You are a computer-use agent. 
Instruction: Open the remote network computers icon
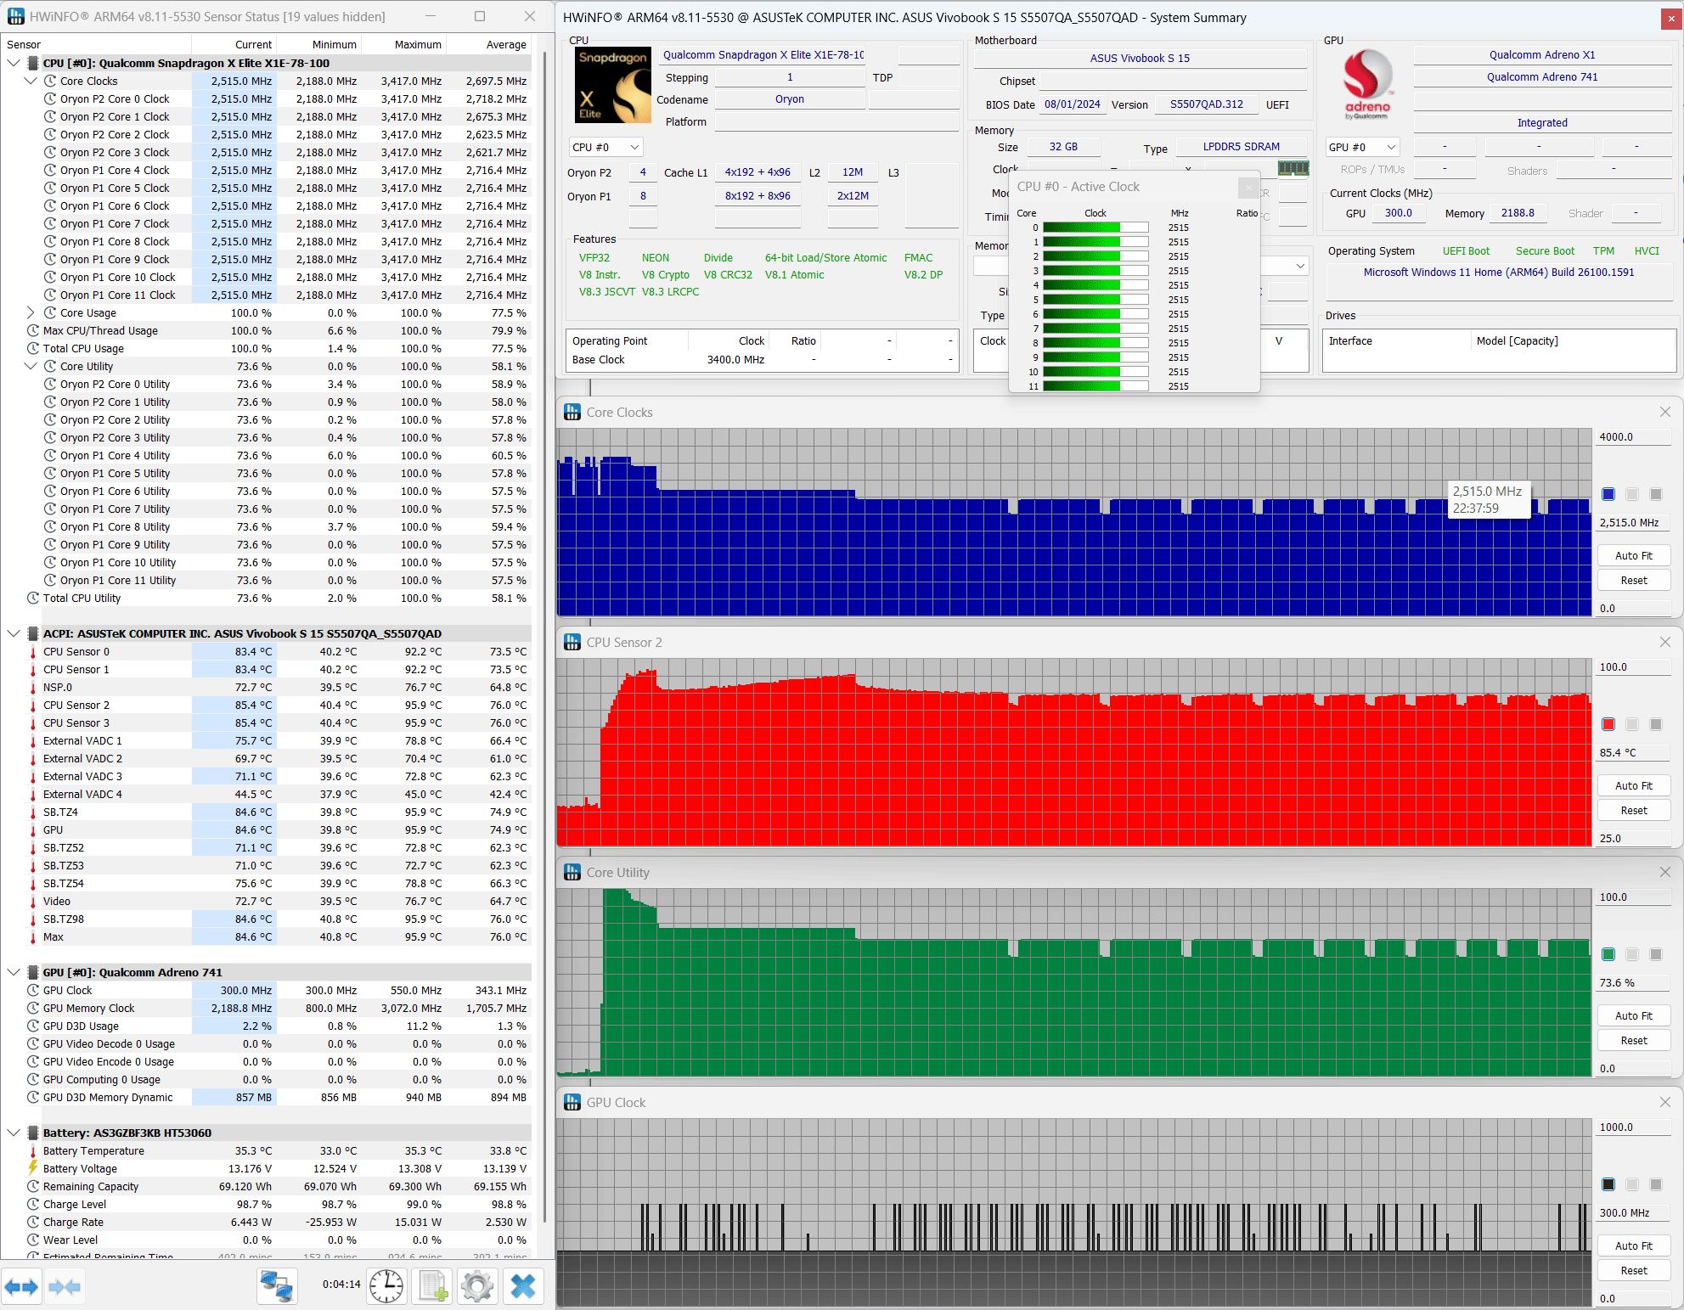coord(277,1287)
